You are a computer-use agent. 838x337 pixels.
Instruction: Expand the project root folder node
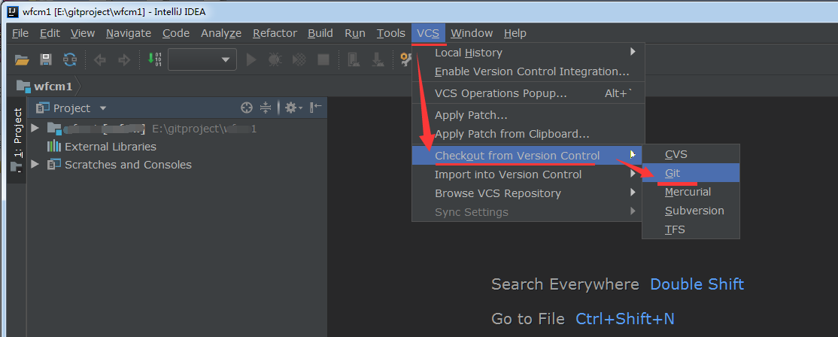pos(35,128)
